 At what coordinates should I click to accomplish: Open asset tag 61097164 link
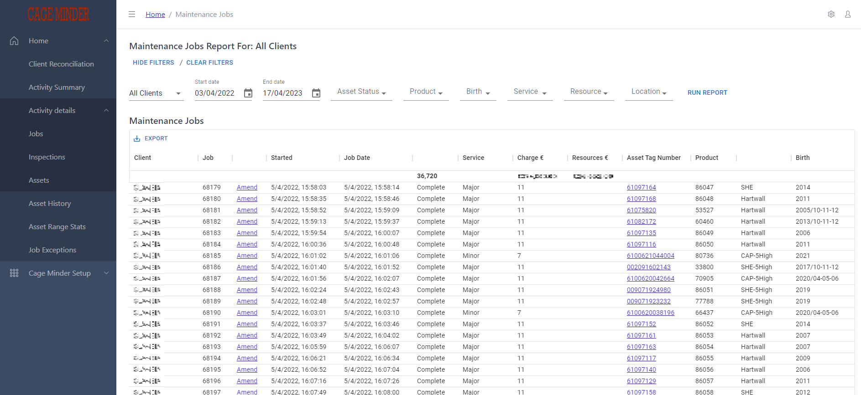pyautogui.click(x=641, y=187)
